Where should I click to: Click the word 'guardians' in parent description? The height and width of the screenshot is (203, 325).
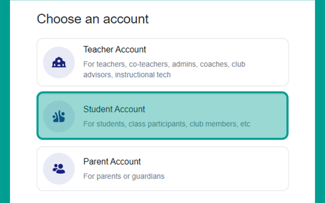pyautogui.click(x=148, y=176)
